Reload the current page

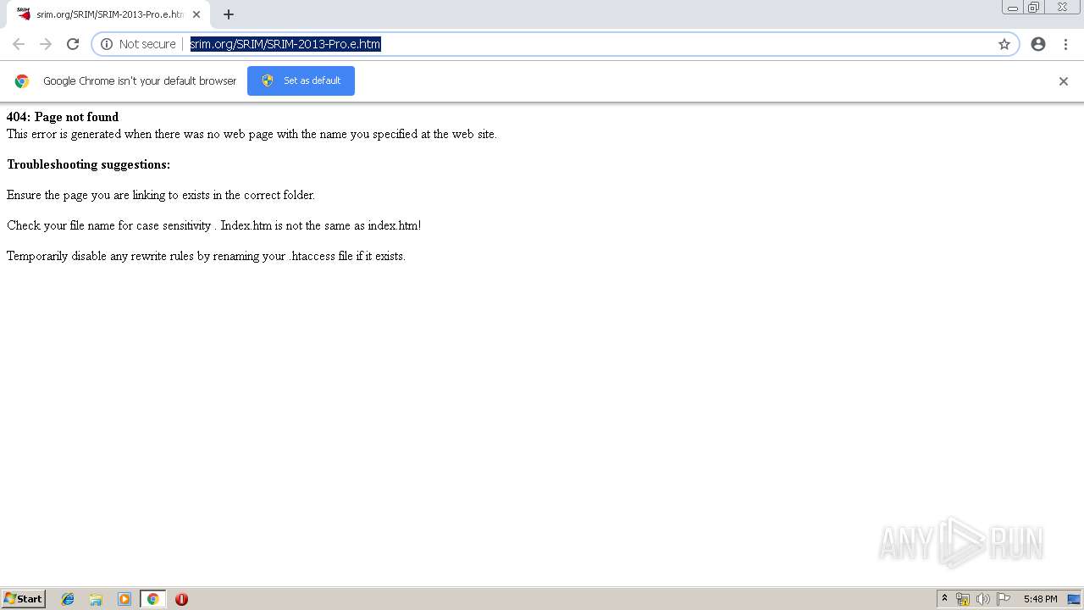73,44
